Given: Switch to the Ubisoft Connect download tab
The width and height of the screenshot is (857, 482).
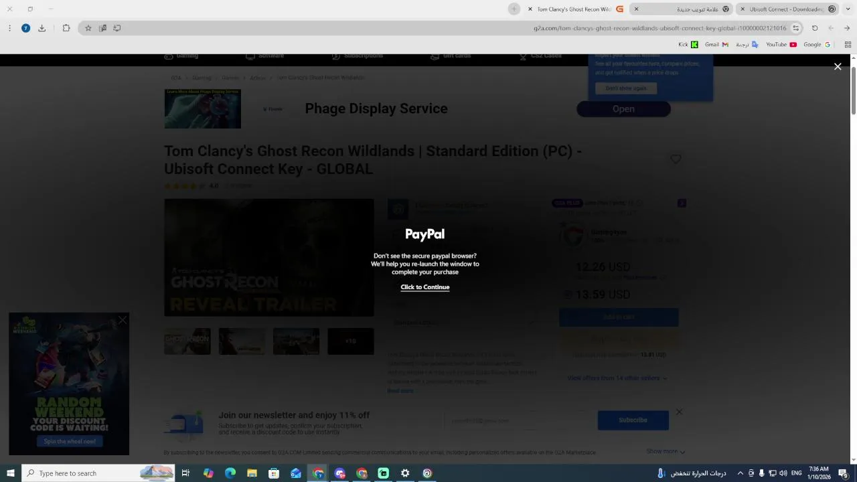Looking at the screenshot, I should (x=787, y=9).
